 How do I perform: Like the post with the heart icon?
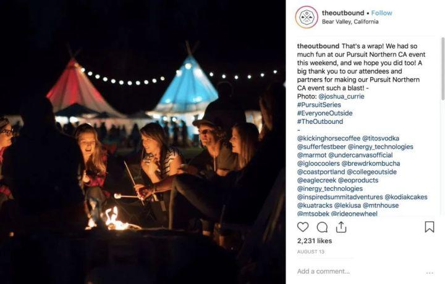pos(303,227)
